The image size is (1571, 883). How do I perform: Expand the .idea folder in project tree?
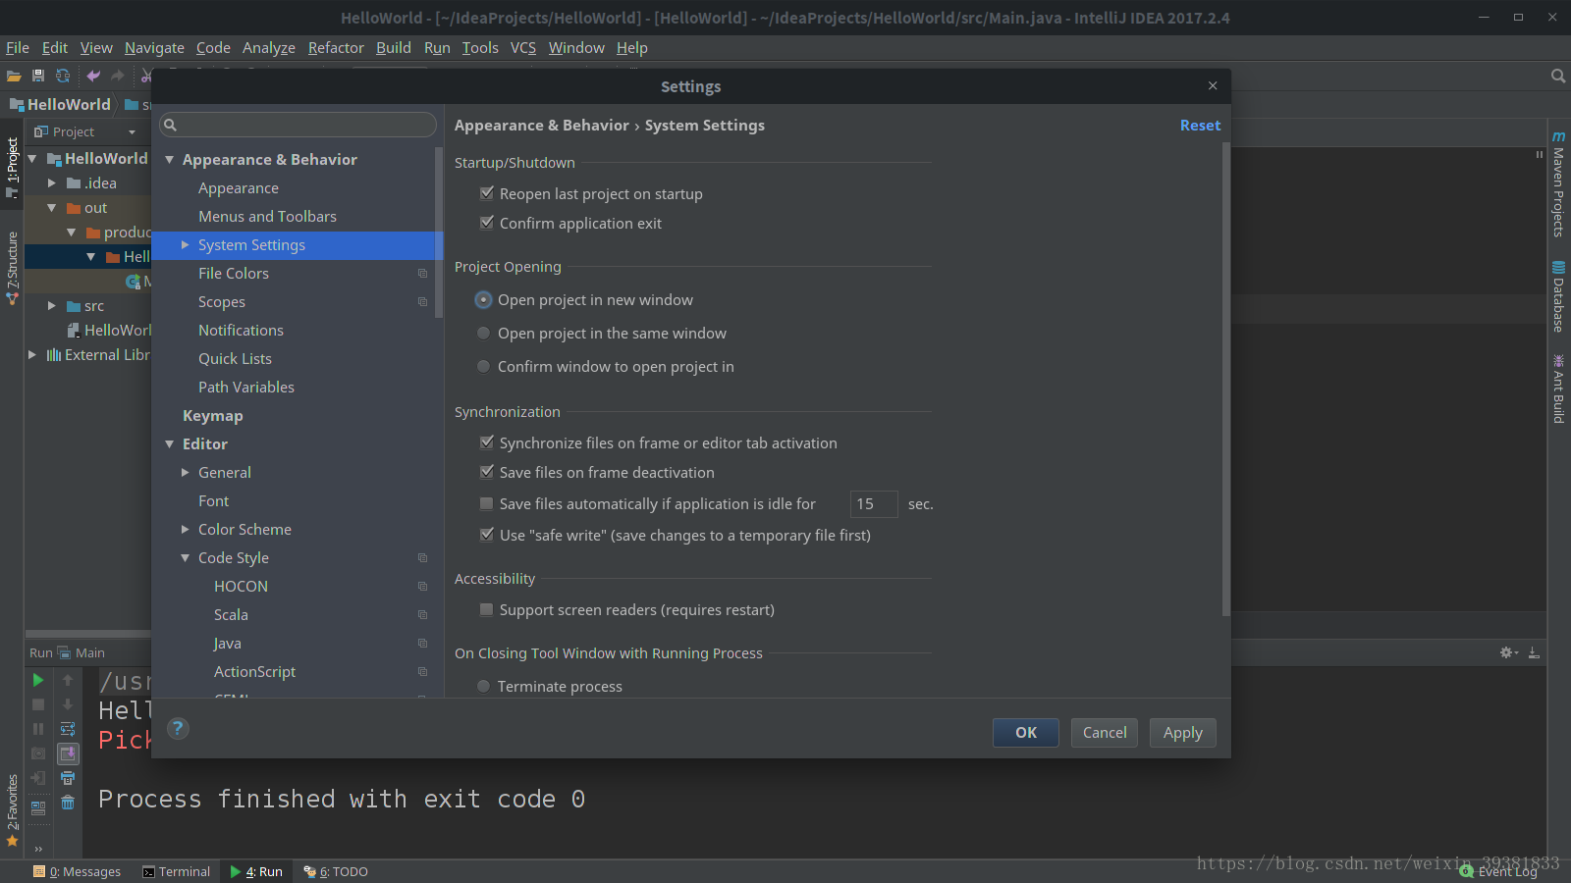point(52,183)
